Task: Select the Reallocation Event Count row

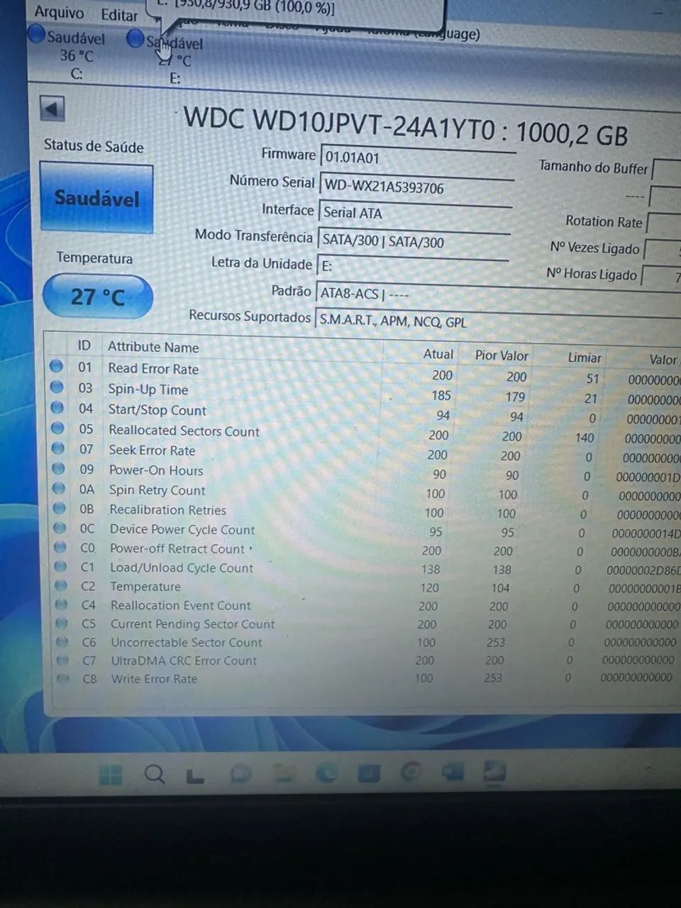Action: pos(365,606)
